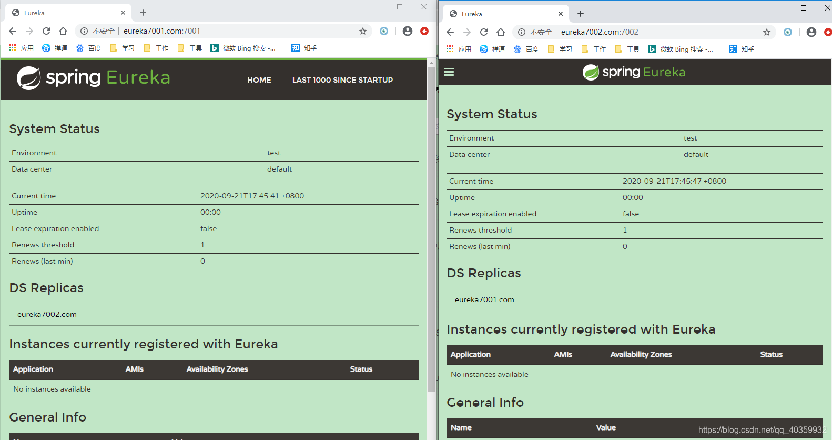Maximize the eureka7002 browser window

tap(804, 8)
